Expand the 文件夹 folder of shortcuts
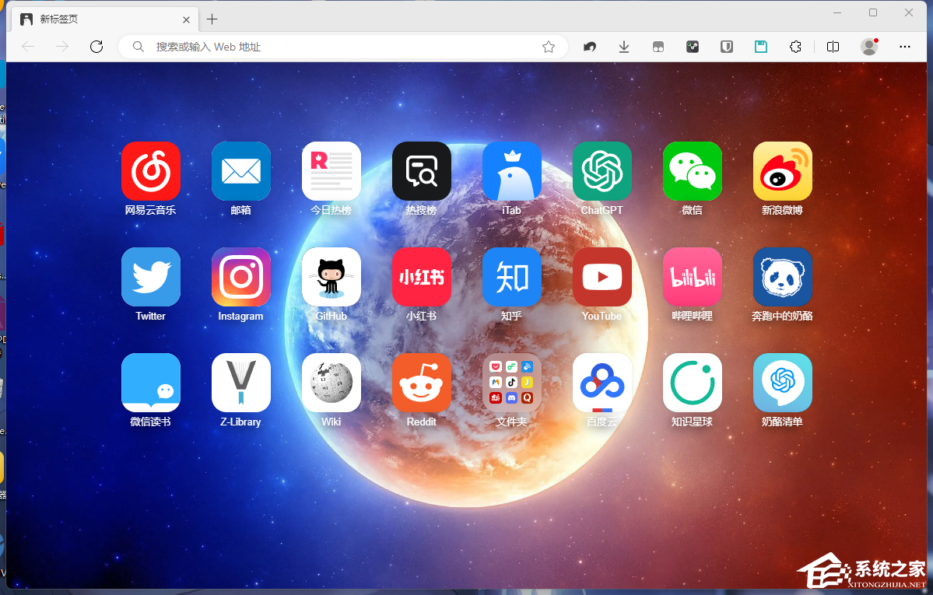933x595 pixels. [512, 383]
